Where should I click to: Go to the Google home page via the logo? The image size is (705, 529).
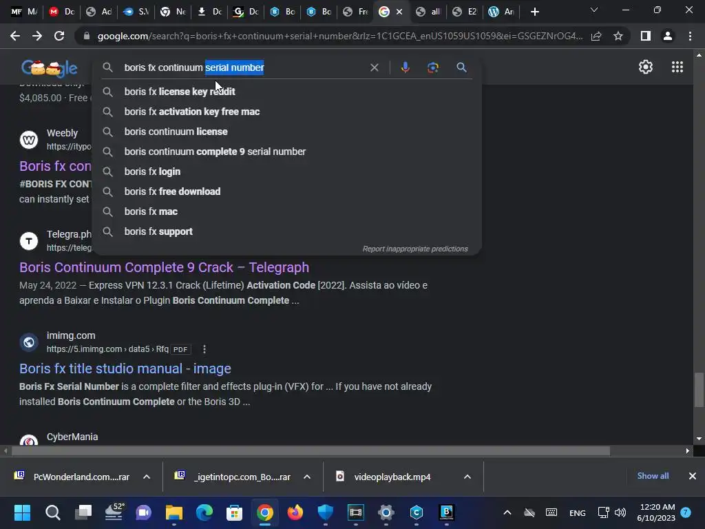(50, 68)
